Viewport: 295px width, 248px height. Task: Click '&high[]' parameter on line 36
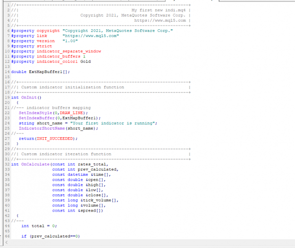pyautogui.click(x=94, y=185)
